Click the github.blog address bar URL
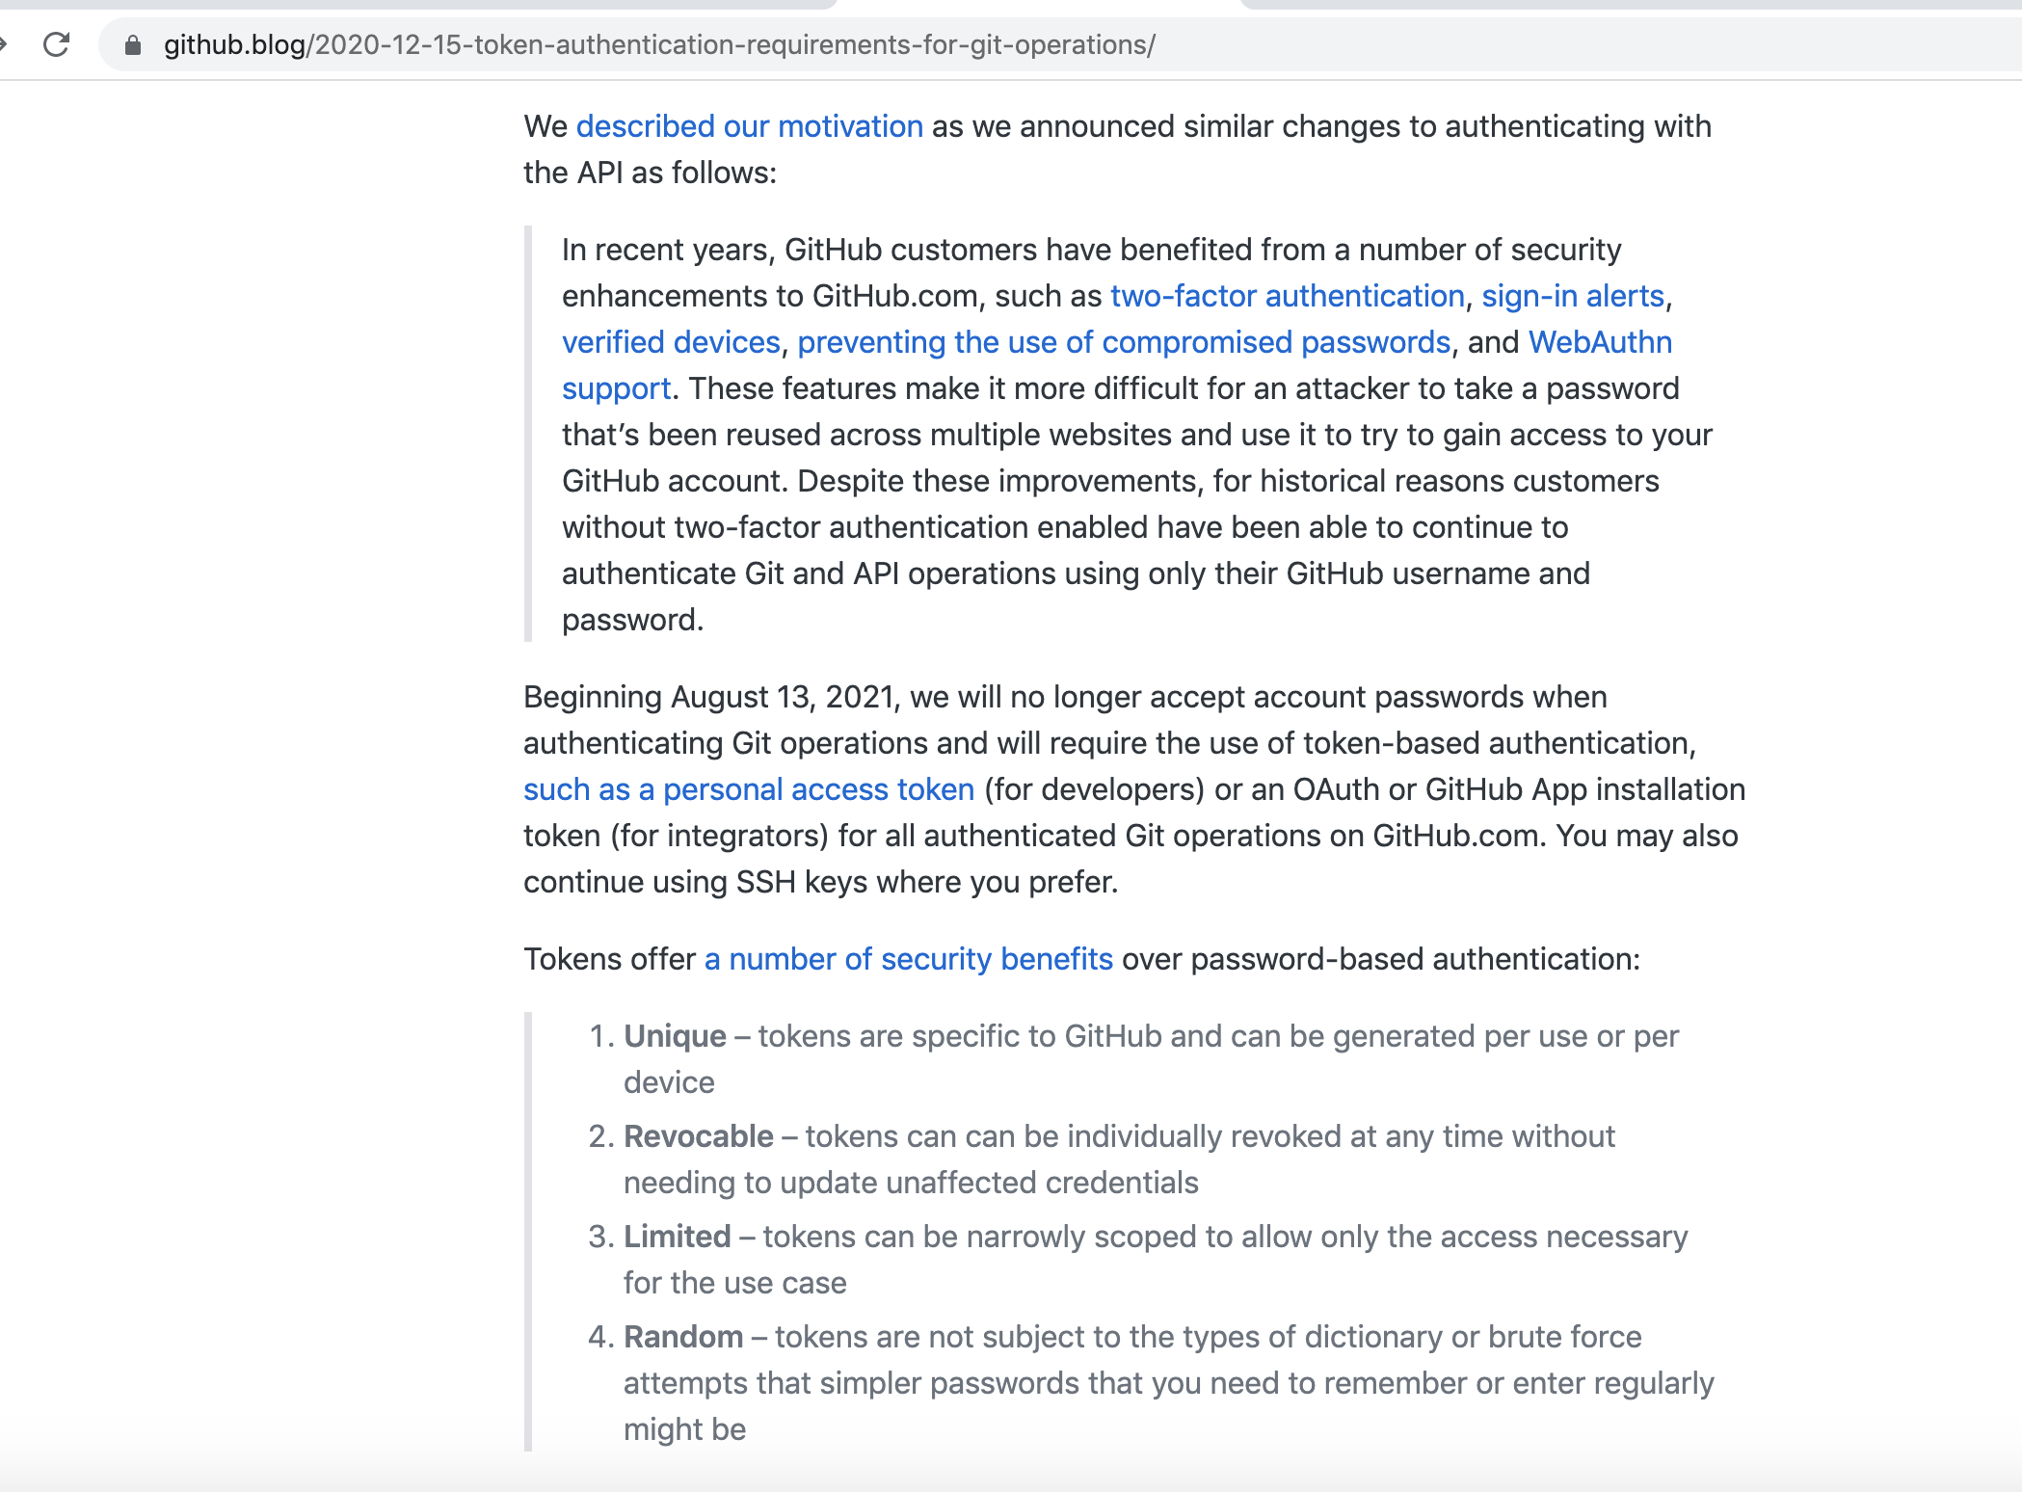The width and height of the screenshot is (2022, 1492). (x=659, y=45)
